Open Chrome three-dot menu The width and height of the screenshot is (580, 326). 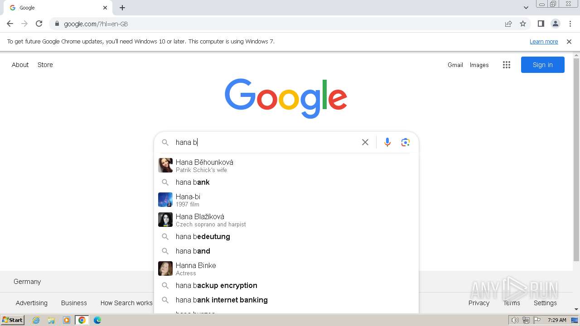570,24
